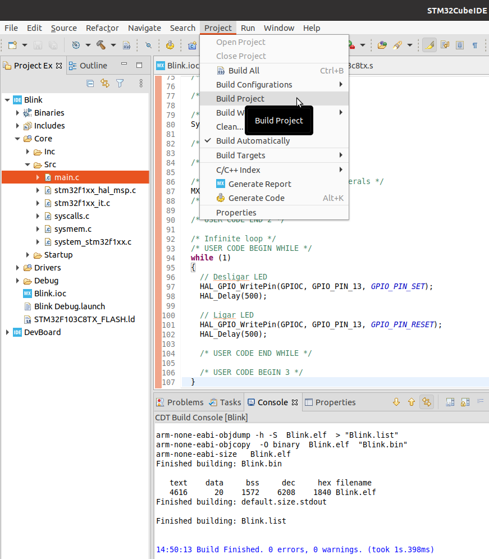Open the dropdown next to the hammer icon
The height and width of the screenshot is (559, 489).
coord(113,45)
